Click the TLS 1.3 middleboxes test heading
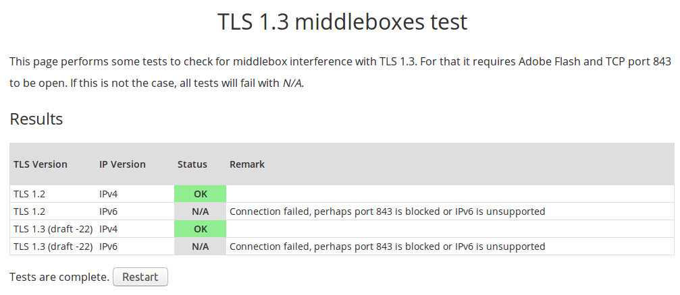Screen dimensions: 680x295 coord(342,22)
